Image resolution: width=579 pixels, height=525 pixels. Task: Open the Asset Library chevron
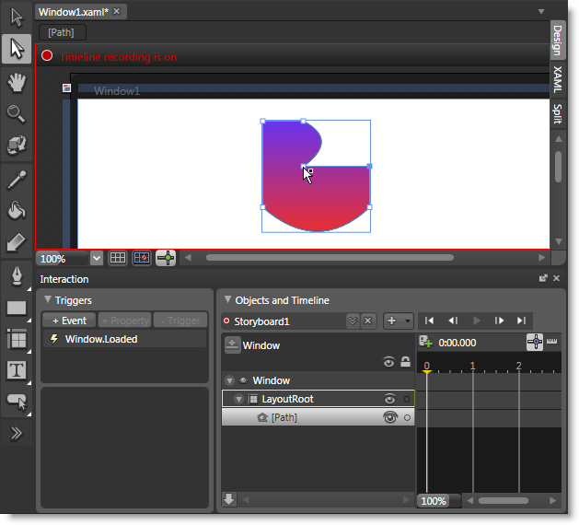point(17,435)
